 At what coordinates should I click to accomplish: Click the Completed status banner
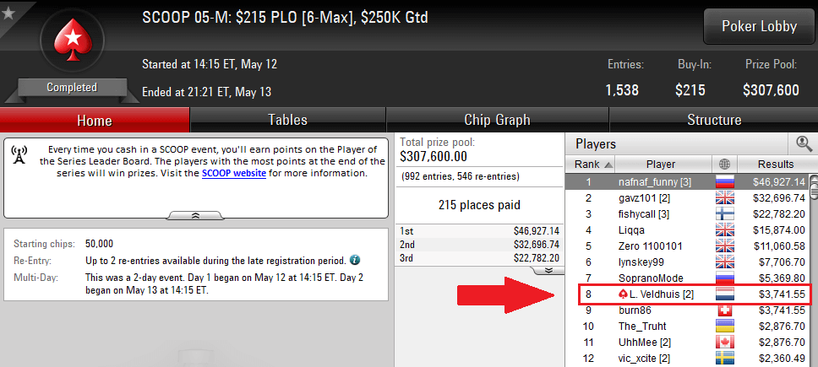coord(72,88)
